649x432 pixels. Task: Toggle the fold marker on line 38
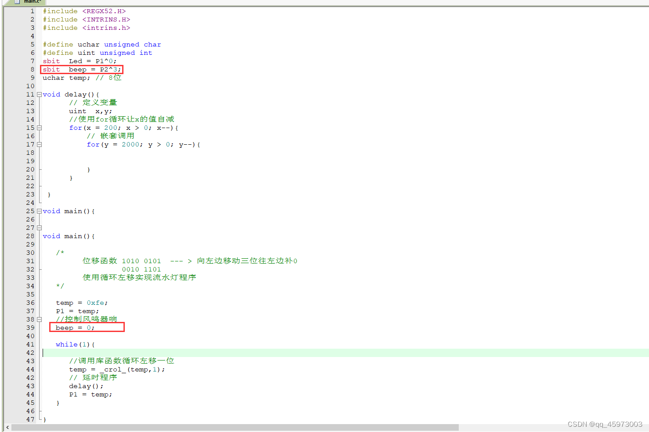coord(39,319)
